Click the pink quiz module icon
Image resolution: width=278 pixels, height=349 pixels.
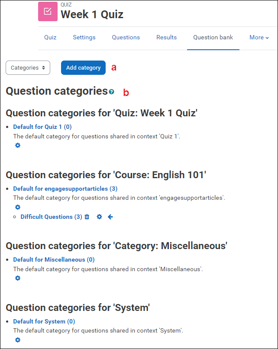(x=48, y=12)
